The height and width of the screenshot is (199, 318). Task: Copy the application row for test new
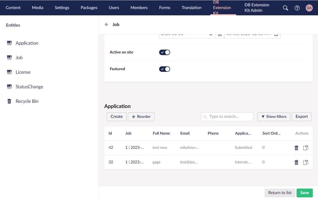coord(305,148)
